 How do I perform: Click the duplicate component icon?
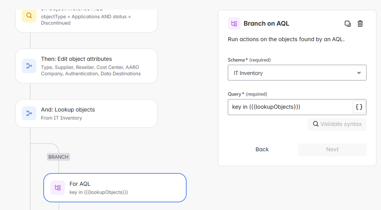(347, 24)
